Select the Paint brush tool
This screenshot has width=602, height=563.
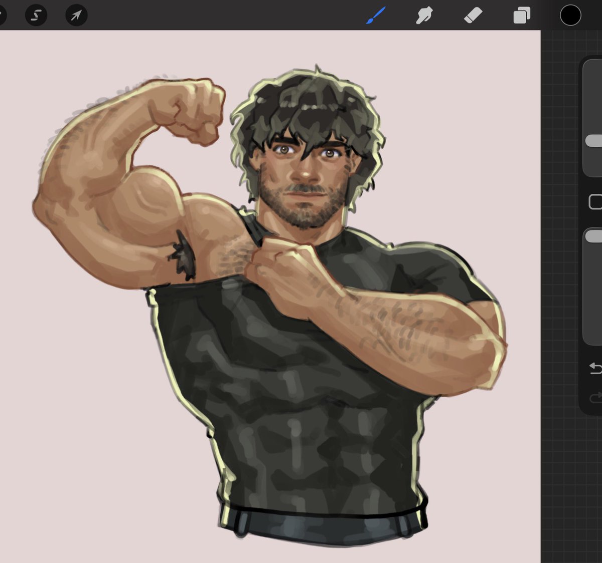[x=376, y=15]
